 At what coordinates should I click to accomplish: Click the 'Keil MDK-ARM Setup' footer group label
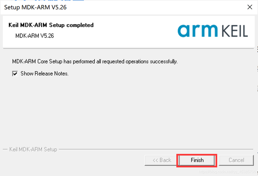coord(33,149)
